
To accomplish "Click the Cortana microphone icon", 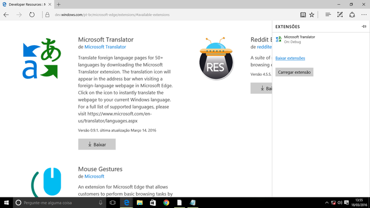I will (101, 203).
